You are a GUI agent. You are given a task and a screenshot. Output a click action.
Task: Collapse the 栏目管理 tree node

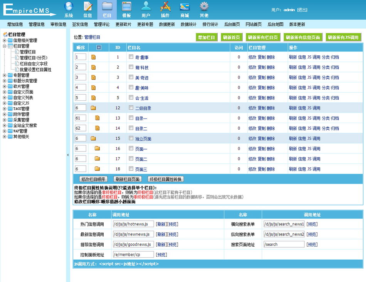[5, 46]
